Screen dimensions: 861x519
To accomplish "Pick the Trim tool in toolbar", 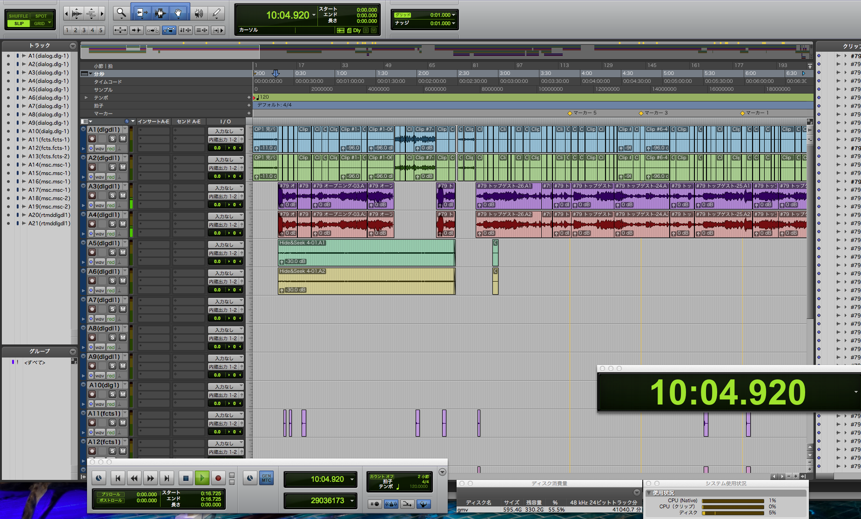I will tap(141, 13).
